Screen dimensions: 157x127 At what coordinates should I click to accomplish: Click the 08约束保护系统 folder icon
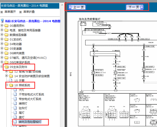pyautogui.click(x=6, y=62)
